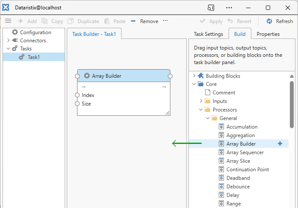Screen dimensions: 298x208
Task: Select Task1 in the tree
Action: click(34, 57)
